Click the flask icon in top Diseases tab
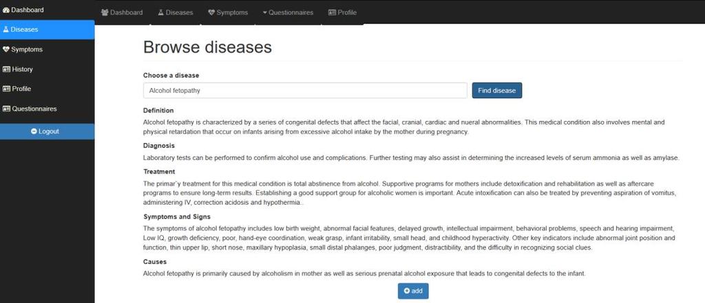 160,12
